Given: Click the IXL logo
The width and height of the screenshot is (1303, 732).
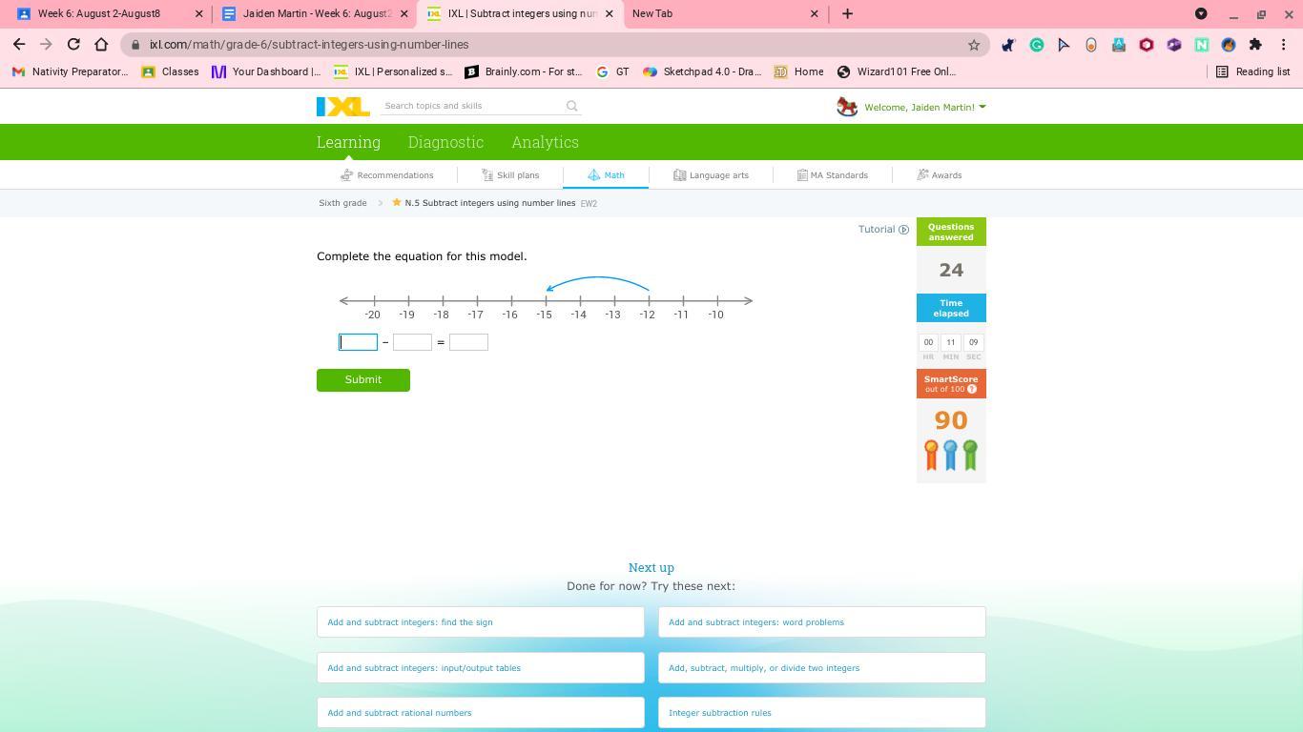Looking at the screenshot, I should pyautogui.click(x=343, y=107).
